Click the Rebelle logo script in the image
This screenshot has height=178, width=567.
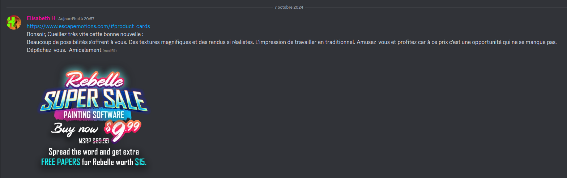(93, 79)
